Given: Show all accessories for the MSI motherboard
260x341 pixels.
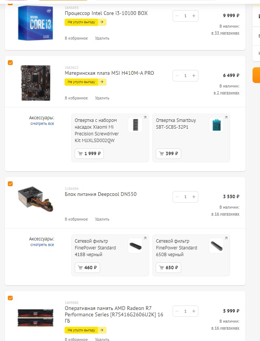Looking at the screenshot, I should (42, 123).
